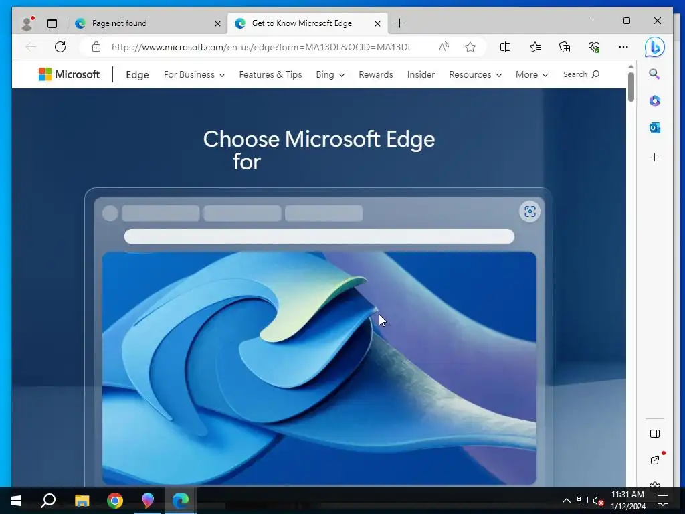
Task: Open the Favorites list icon
Action: [x=535, y=47]
